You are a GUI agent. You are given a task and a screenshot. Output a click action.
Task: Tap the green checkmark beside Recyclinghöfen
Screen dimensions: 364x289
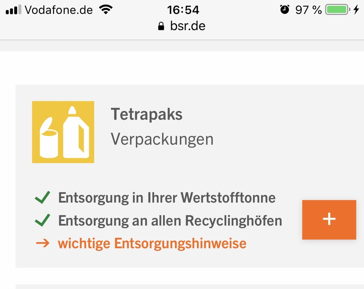coord(43,220)
